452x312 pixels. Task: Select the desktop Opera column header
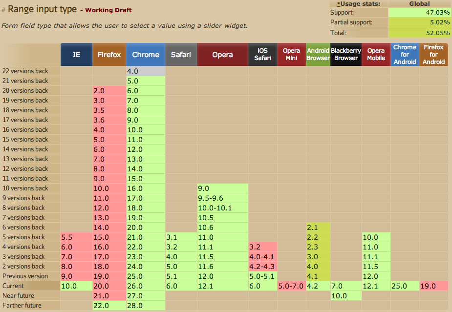(222, 55)
